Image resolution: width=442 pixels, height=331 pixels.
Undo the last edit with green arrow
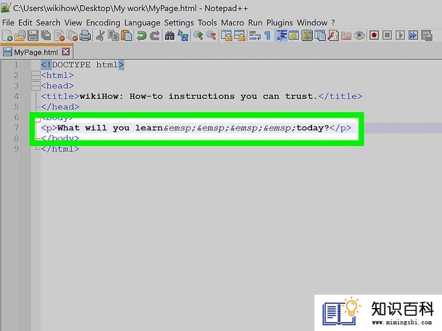click(141, 36)
